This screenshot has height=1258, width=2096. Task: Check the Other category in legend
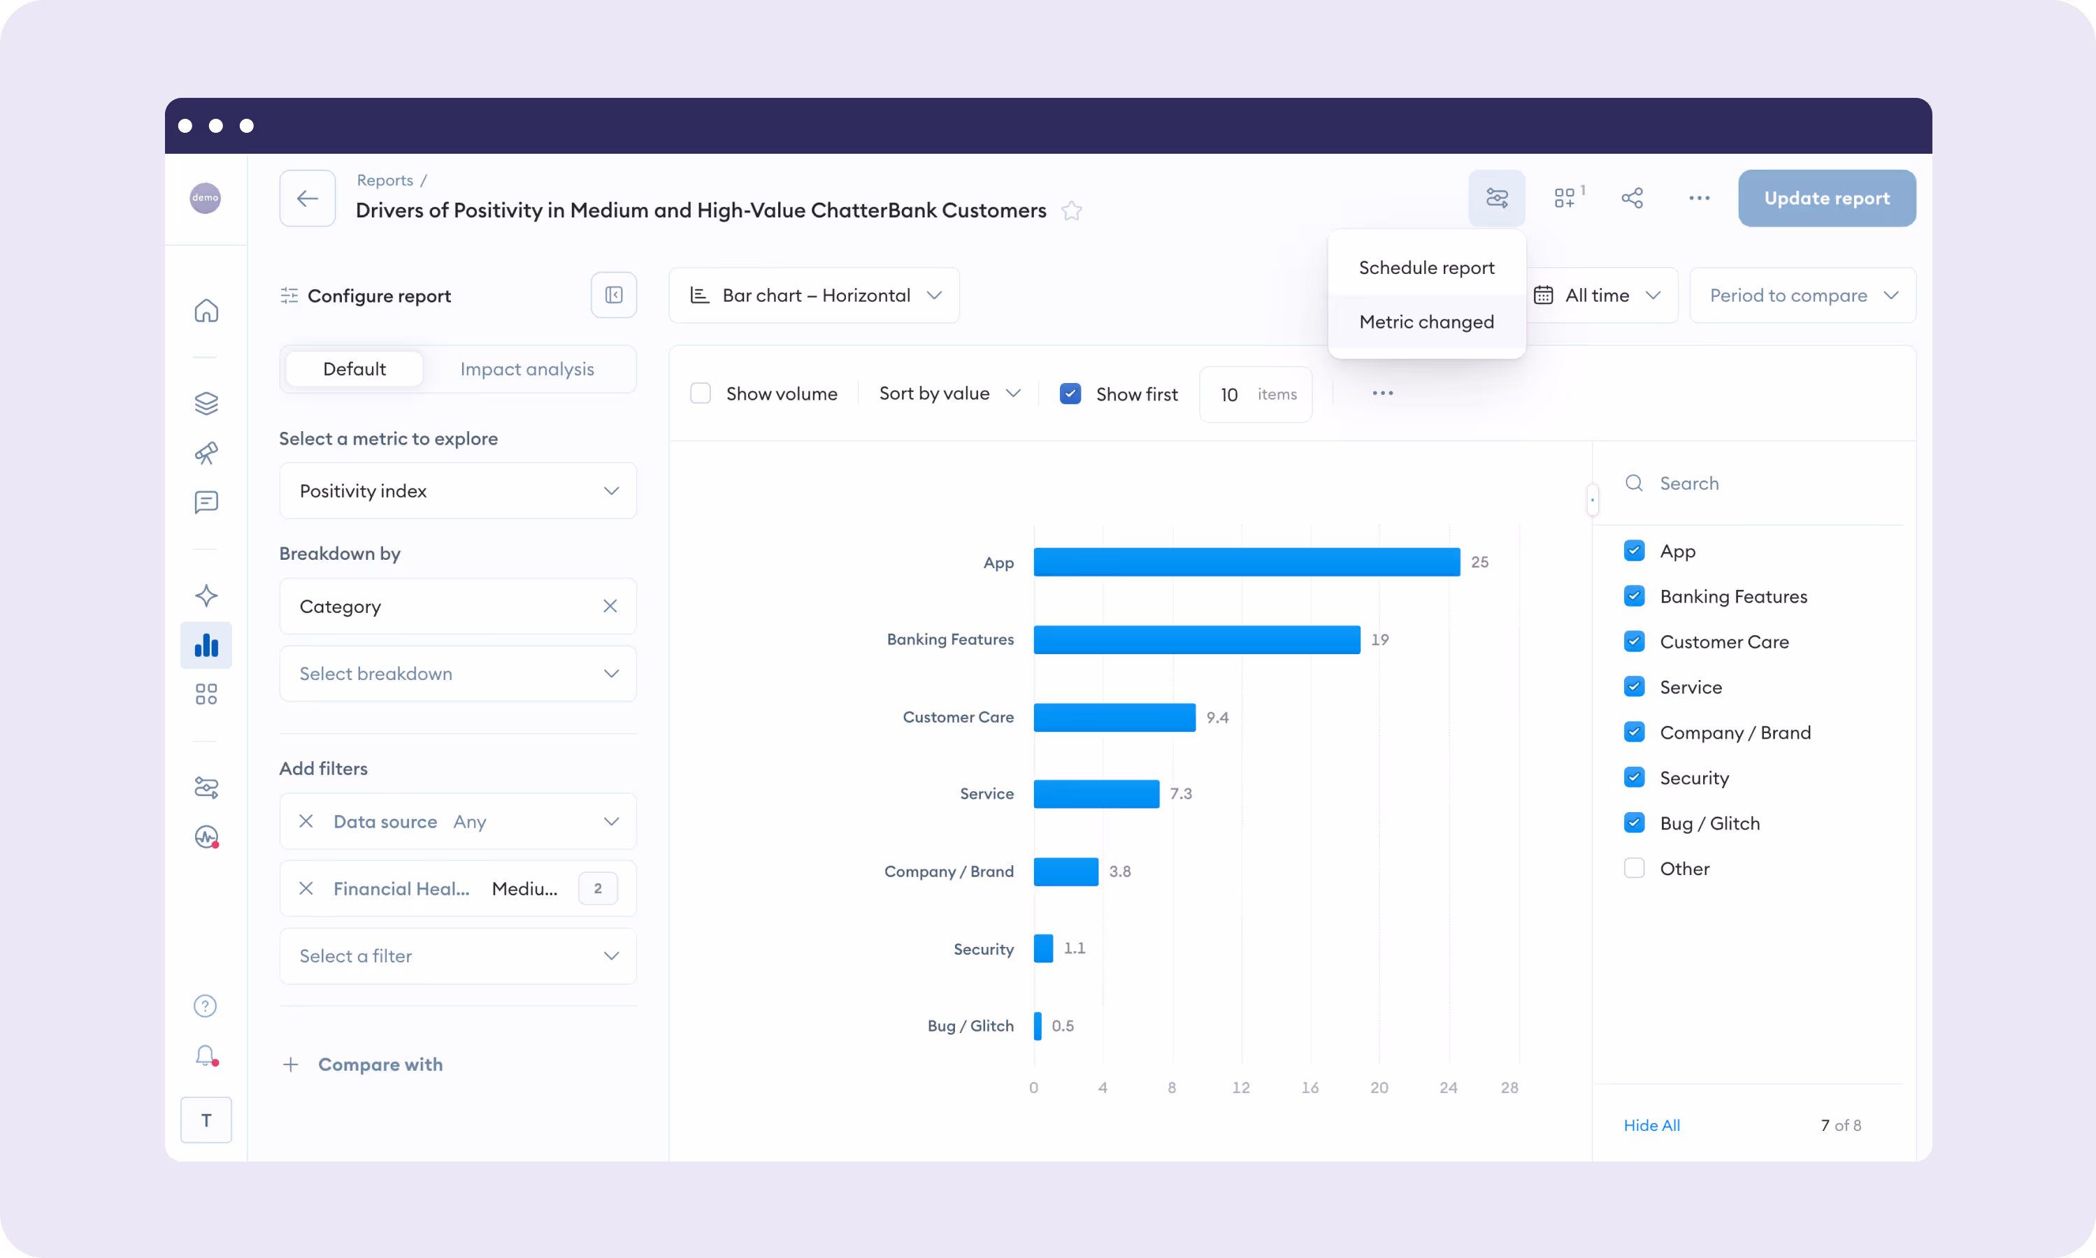(1634, 868)
